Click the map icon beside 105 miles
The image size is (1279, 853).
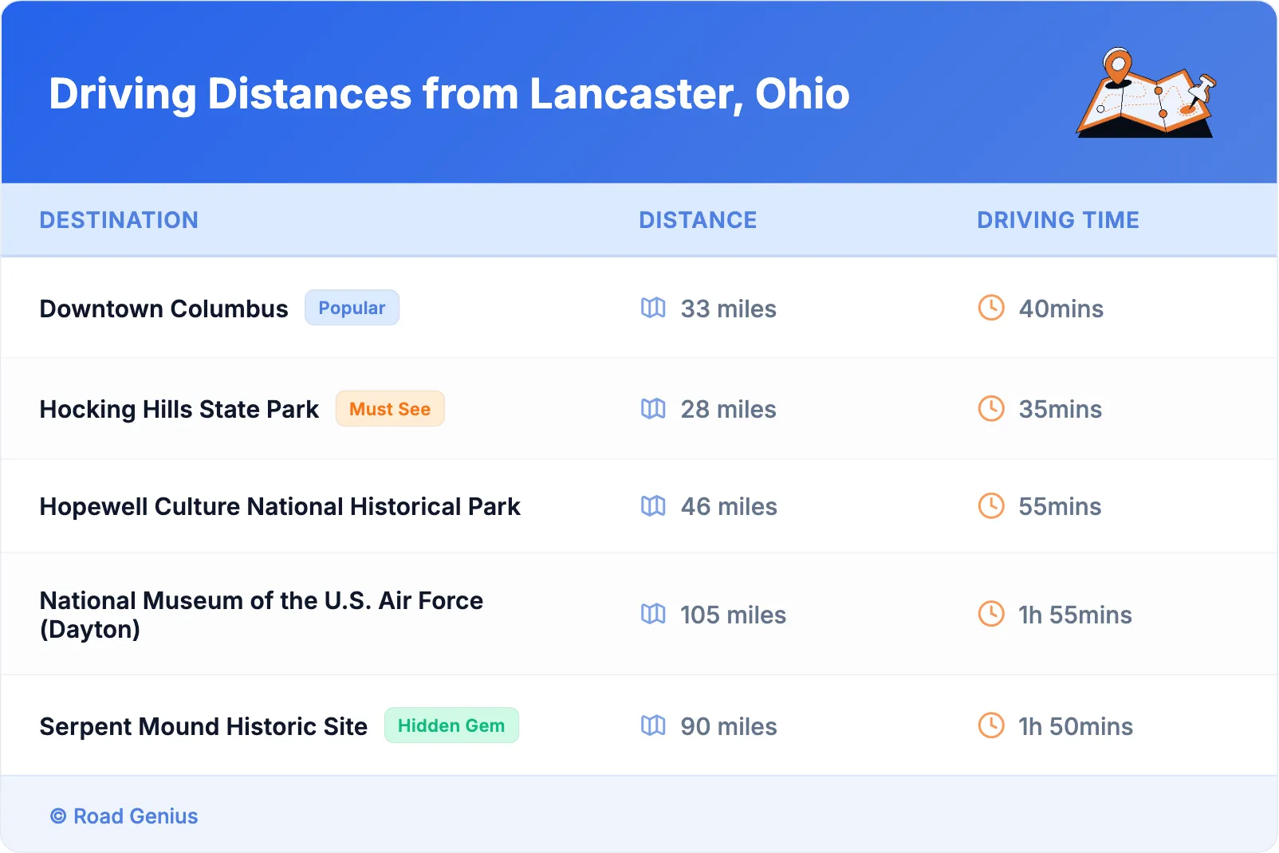(x=653, y=614)
